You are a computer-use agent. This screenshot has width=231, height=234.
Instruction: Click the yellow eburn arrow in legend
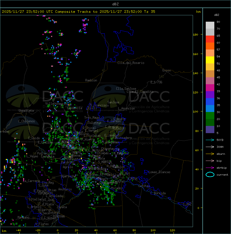point(210,154)
